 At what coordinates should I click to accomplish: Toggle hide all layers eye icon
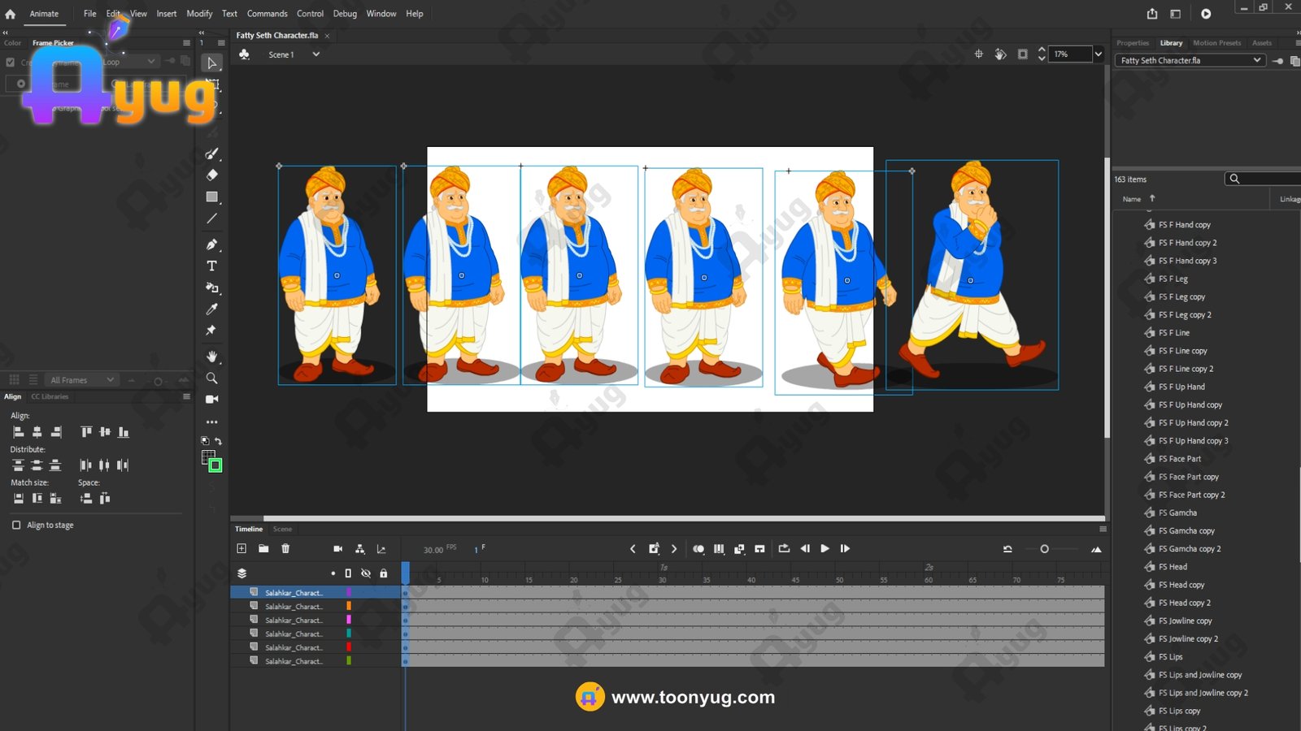366,573
